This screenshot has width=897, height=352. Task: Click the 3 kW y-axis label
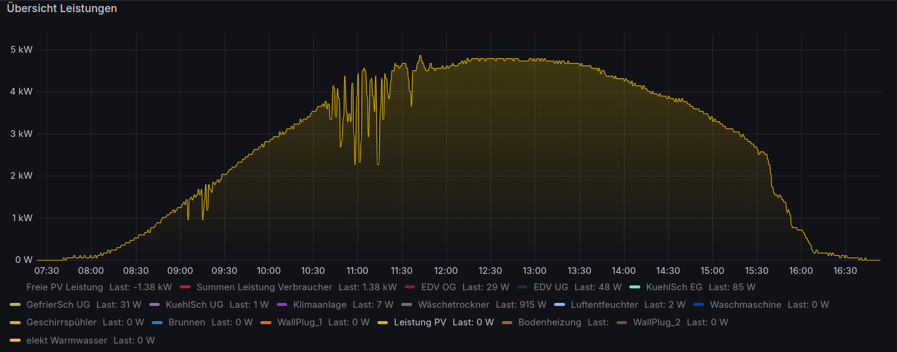pyautogui.click(x=22, y=133)
